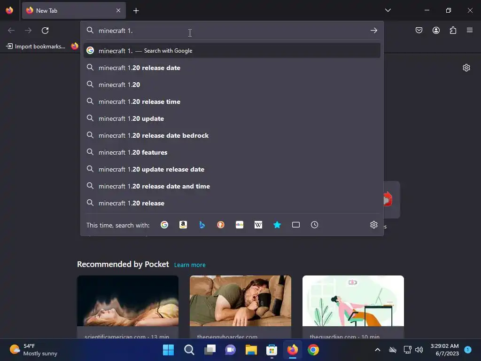
Task: Search bookmarks using the star icon
Action: point(277,225)
